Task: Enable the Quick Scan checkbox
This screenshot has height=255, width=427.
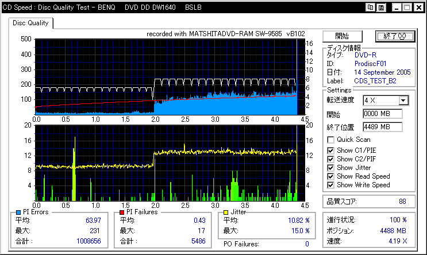Action: (x=330, y=140)
